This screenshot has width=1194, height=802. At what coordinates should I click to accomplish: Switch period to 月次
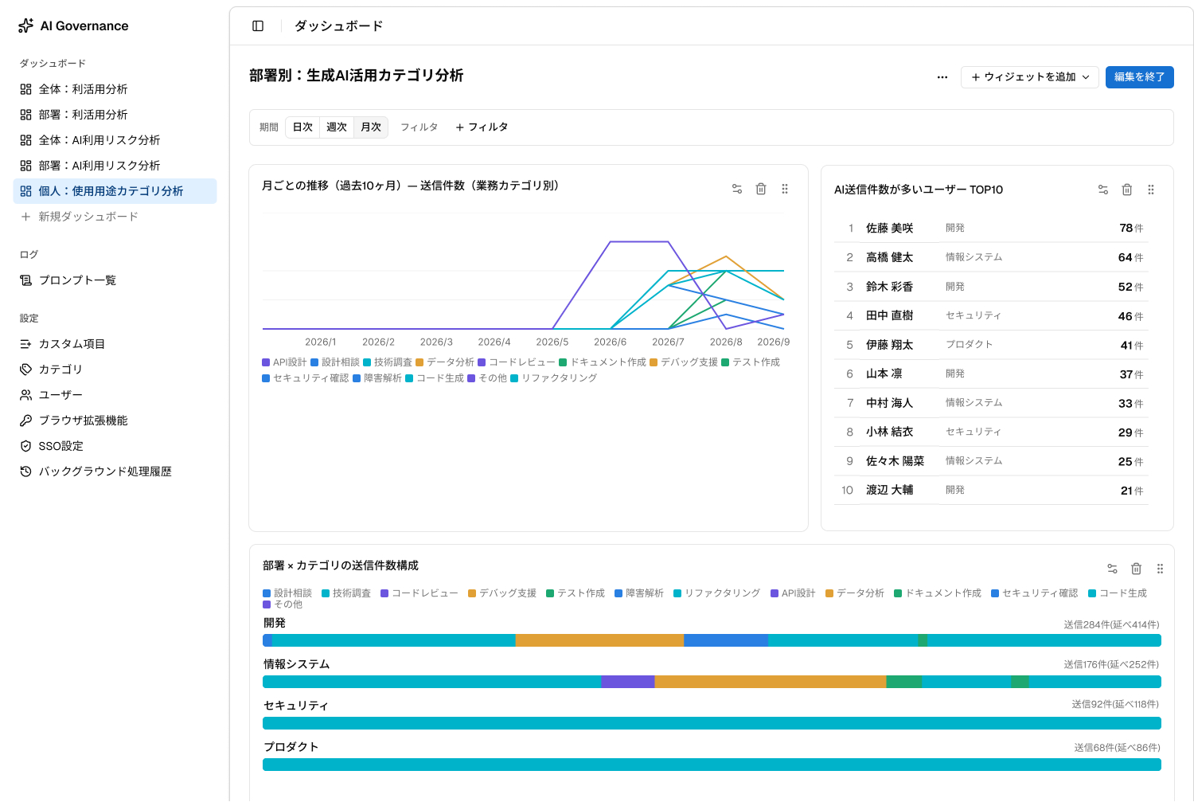(x=371, y=127)
